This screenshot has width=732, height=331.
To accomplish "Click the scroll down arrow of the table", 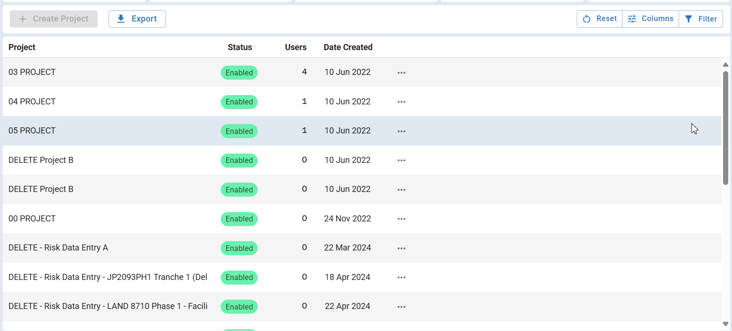I will (x=725, y=324).
